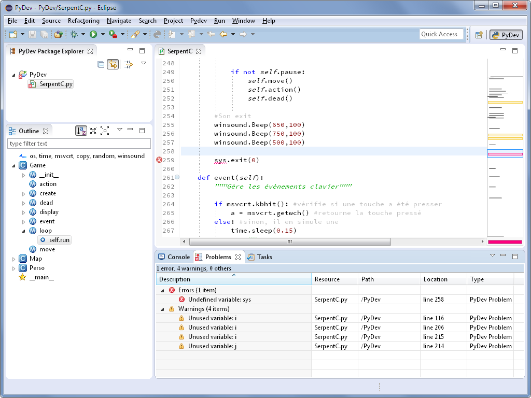
Task: Open the Problems view menu triangle
Action: 493,255
